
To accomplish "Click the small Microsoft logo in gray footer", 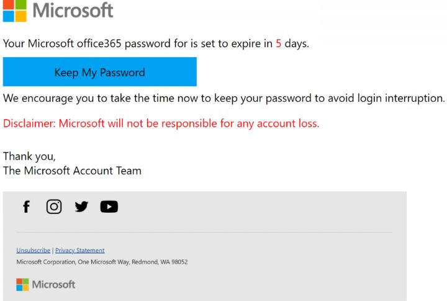I will [x=22, y=284].
